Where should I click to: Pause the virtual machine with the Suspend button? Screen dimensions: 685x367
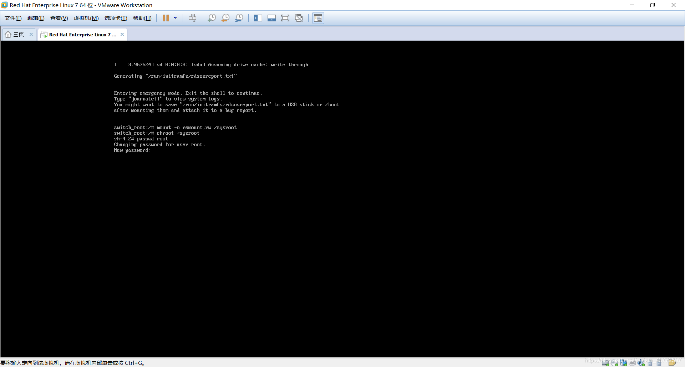pyautogui.click(x=166, y=18)
